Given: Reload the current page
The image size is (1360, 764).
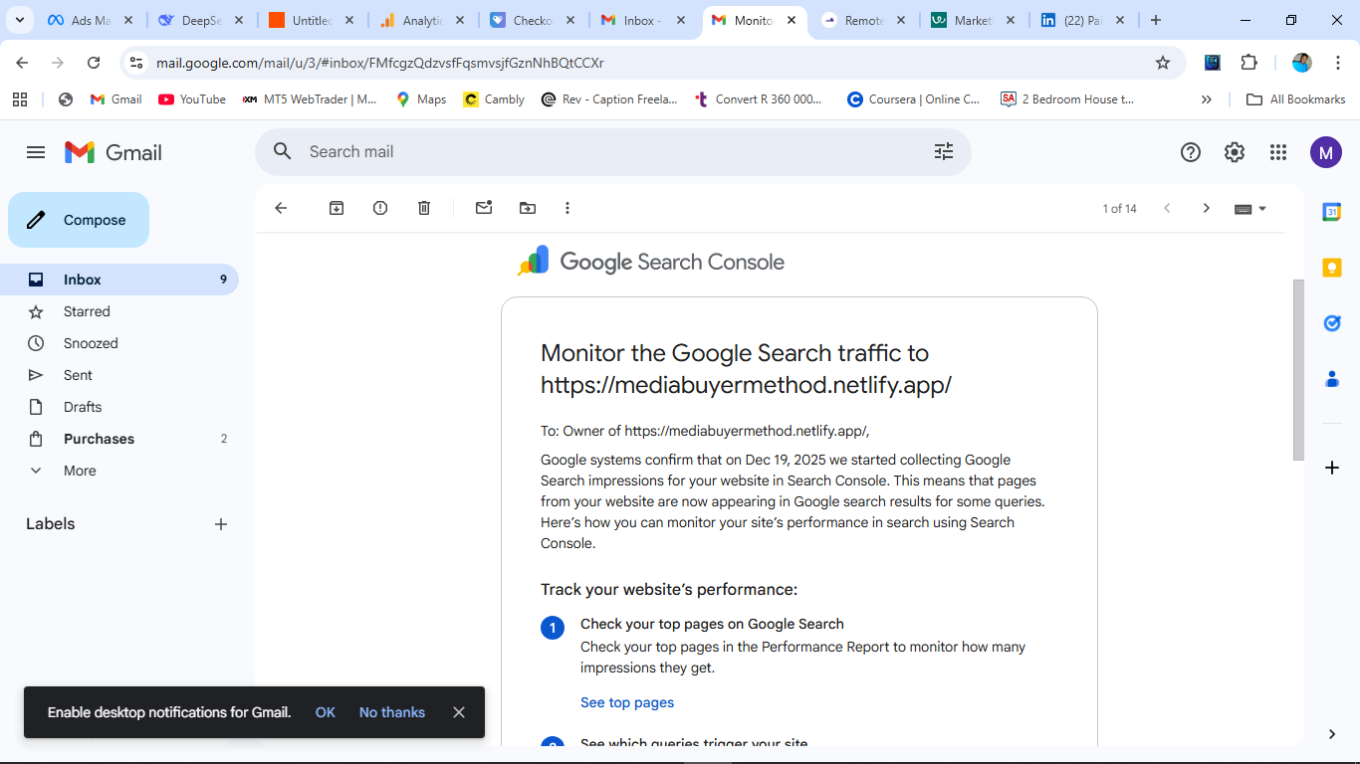Looking at the screenshot, I should click(x=94, y=63).
